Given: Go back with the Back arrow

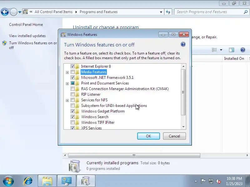Looking at the screenshot, I should click(x=5, y=12).
